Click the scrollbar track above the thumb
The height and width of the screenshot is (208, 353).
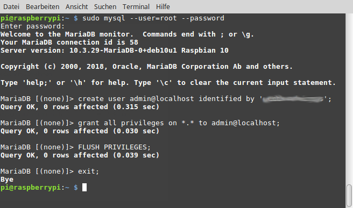349,99
